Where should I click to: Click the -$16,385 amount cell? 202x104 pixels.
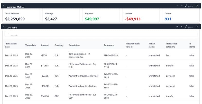tap(45, 86)
